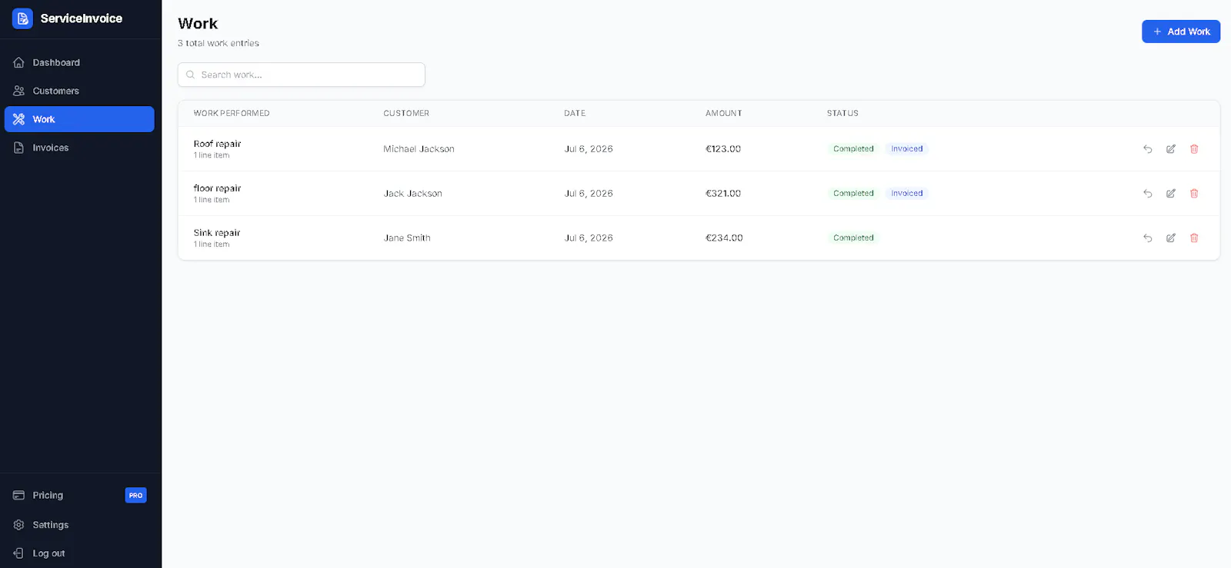Click the Log out door icon

point(19,553)
